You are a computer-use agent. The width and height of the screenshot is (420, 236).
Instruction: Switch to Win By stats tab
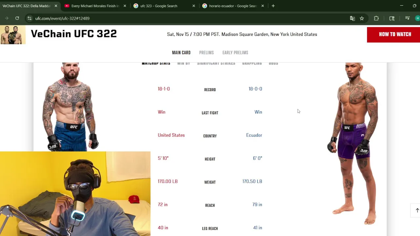pyautogui.click(x=183, y=63)
